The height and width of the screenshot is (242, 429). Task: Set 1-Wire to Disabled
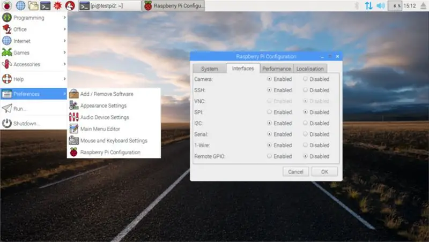316,145
